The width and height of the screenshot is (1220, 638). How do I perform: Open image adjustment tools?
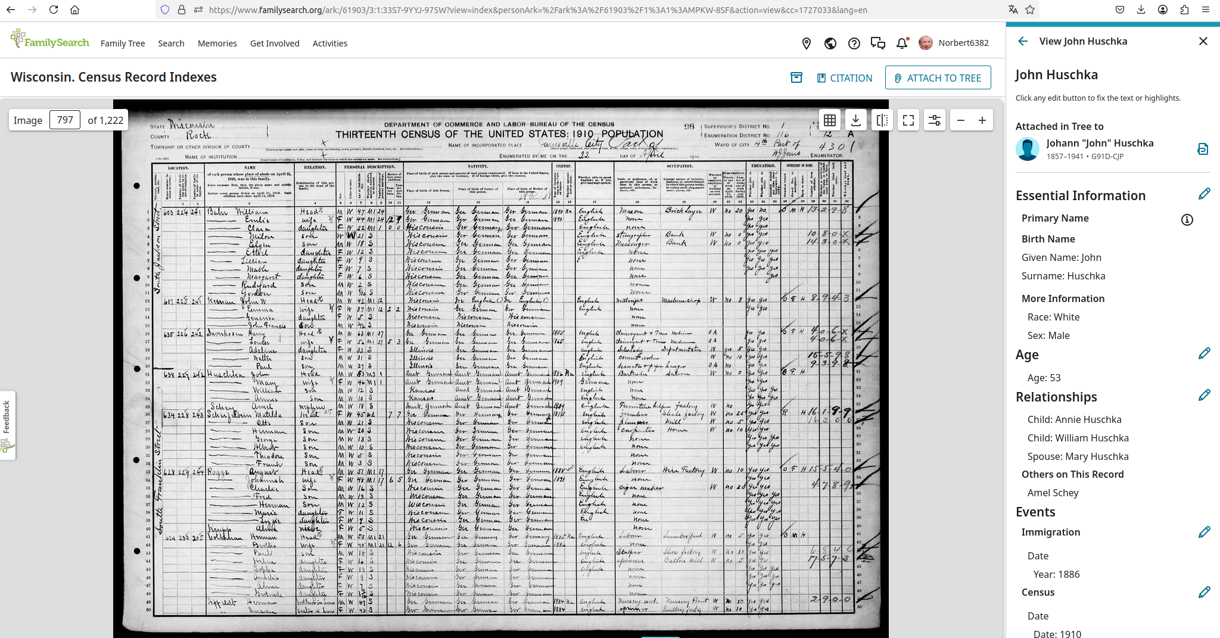(935, 120)
